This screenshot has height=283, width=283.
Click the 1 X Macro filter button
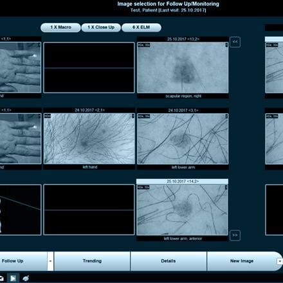pyautogui.click(x=60, y=28)
